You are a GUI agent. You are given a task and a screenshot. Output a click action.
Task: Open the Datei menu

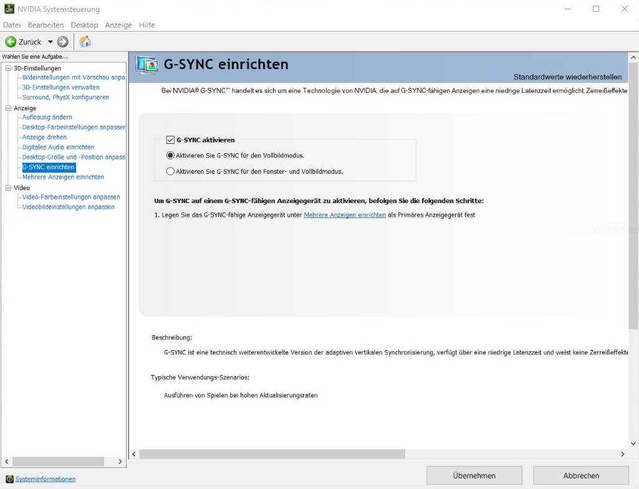point(12,25)
